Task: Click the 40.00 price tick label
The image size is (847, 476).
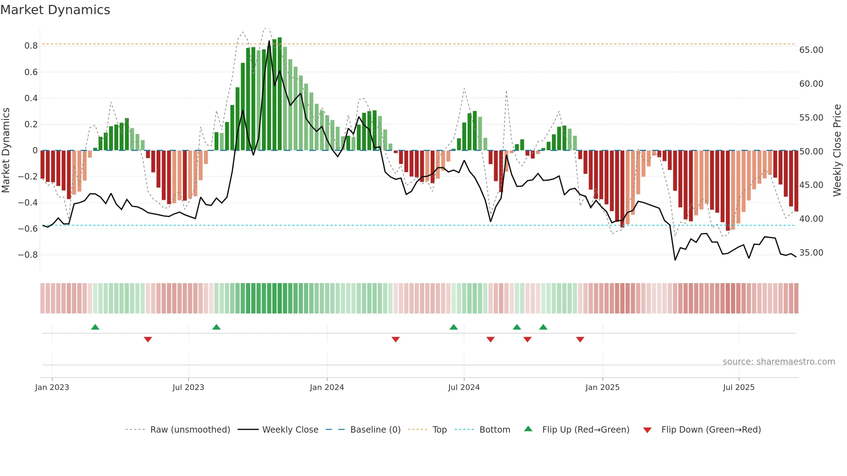Action: 811,219
